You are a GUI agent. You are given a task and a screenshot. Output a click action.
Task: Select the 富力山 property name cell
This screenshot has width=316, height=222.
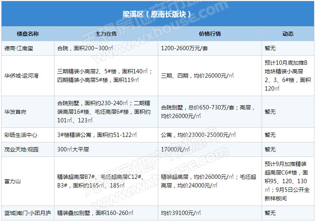[x=13, y=181]
